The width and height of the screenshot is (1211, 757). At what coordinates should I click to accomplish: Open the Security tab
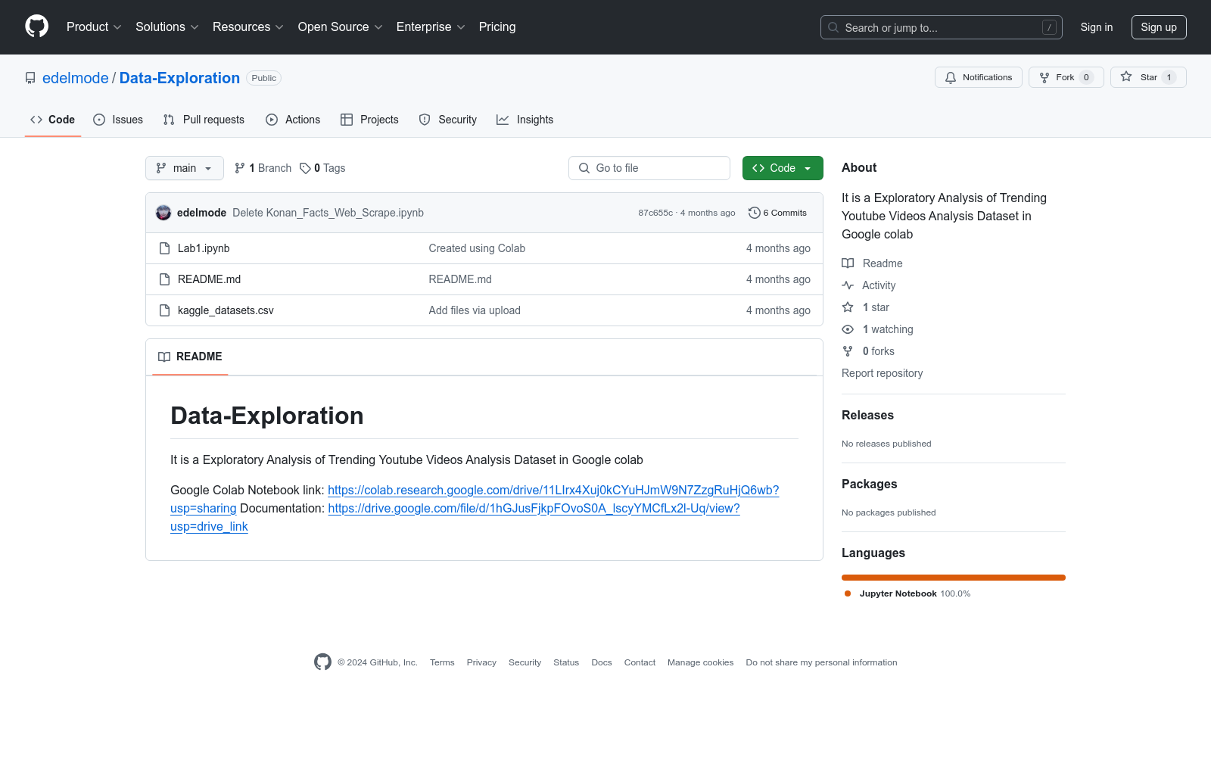click(448, 120)
